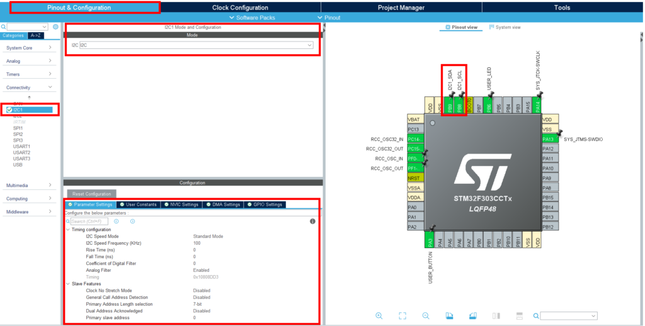Switch to the Clock Configuration tab
This screenshot has height=326, width=645.
[x=240, y=8]
